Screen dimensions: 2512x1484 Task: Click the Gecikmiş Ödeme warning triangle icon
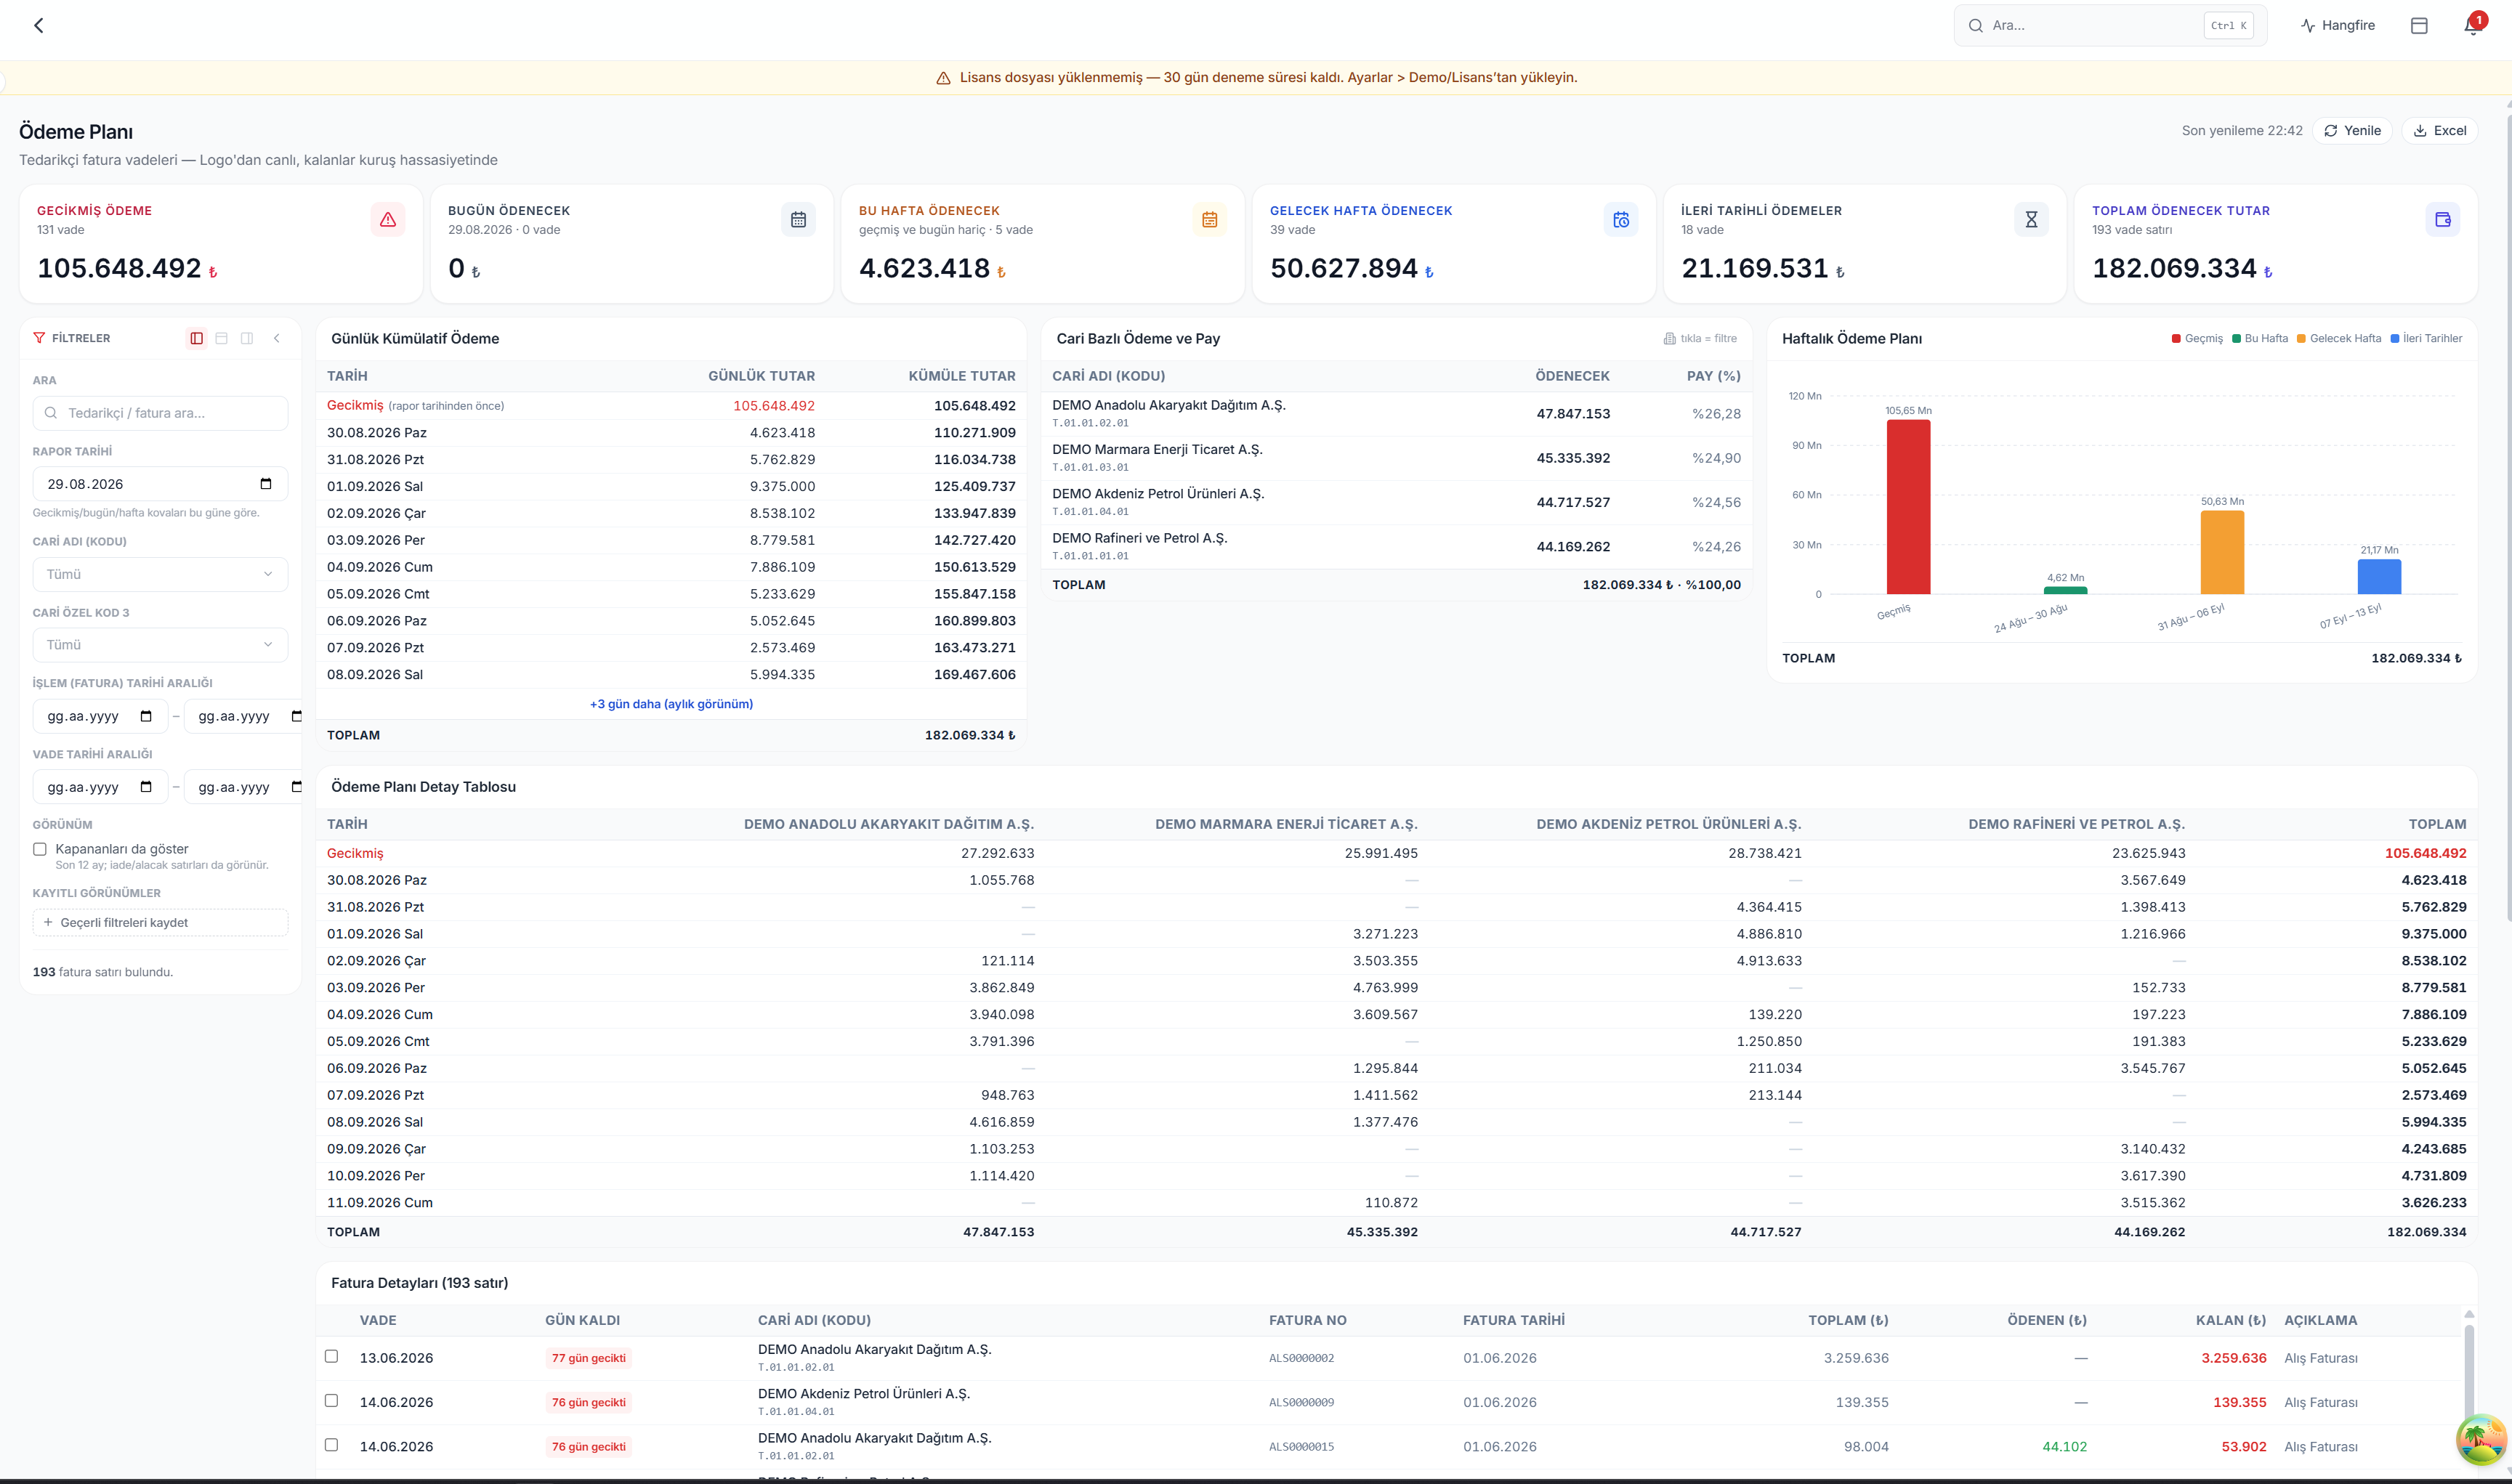tap(388, 219)
